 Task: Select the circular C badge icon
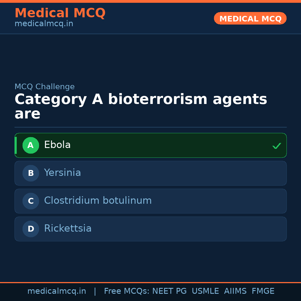(x=31, y=201)
